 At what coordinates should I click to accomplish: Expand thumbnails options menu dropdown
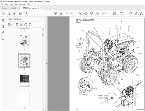10,25
